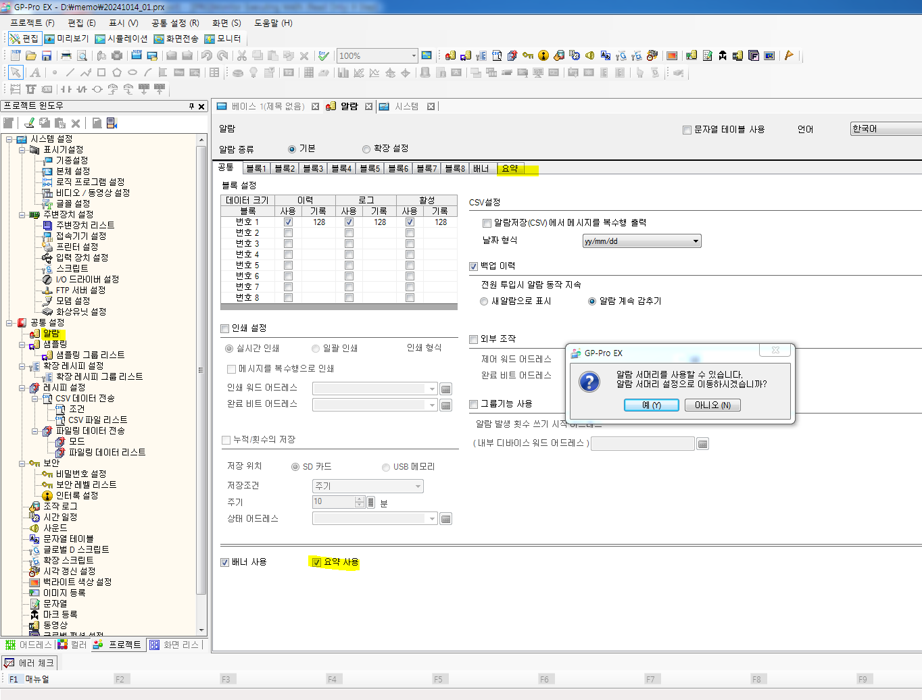Image resolution: width=922 pixels, height=700 pixels.
Task: Click the contact ladder icon in bottom toolbar
Action: tap(66, 89)
